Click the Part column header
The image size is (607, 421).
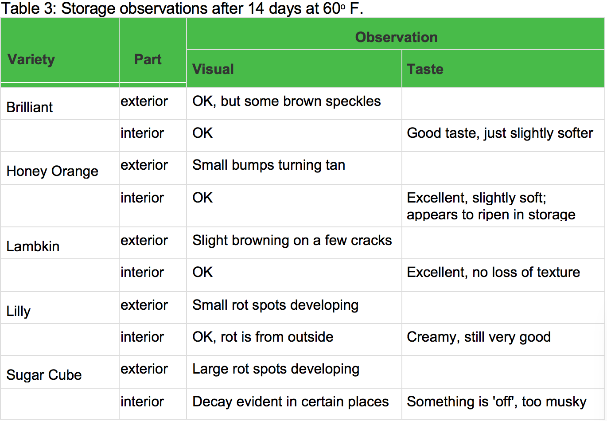(148, 59)
